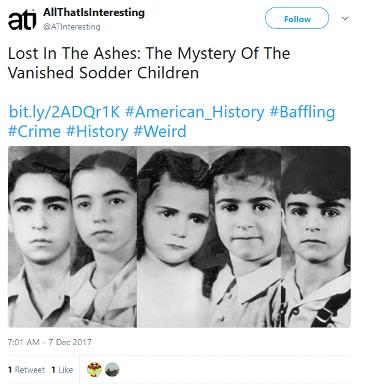The height and width of the screenshot is (384, 365).
Task: Click the 7:01 AM - 7 Dec 2017 timestamp
Action: pos(50,342)
